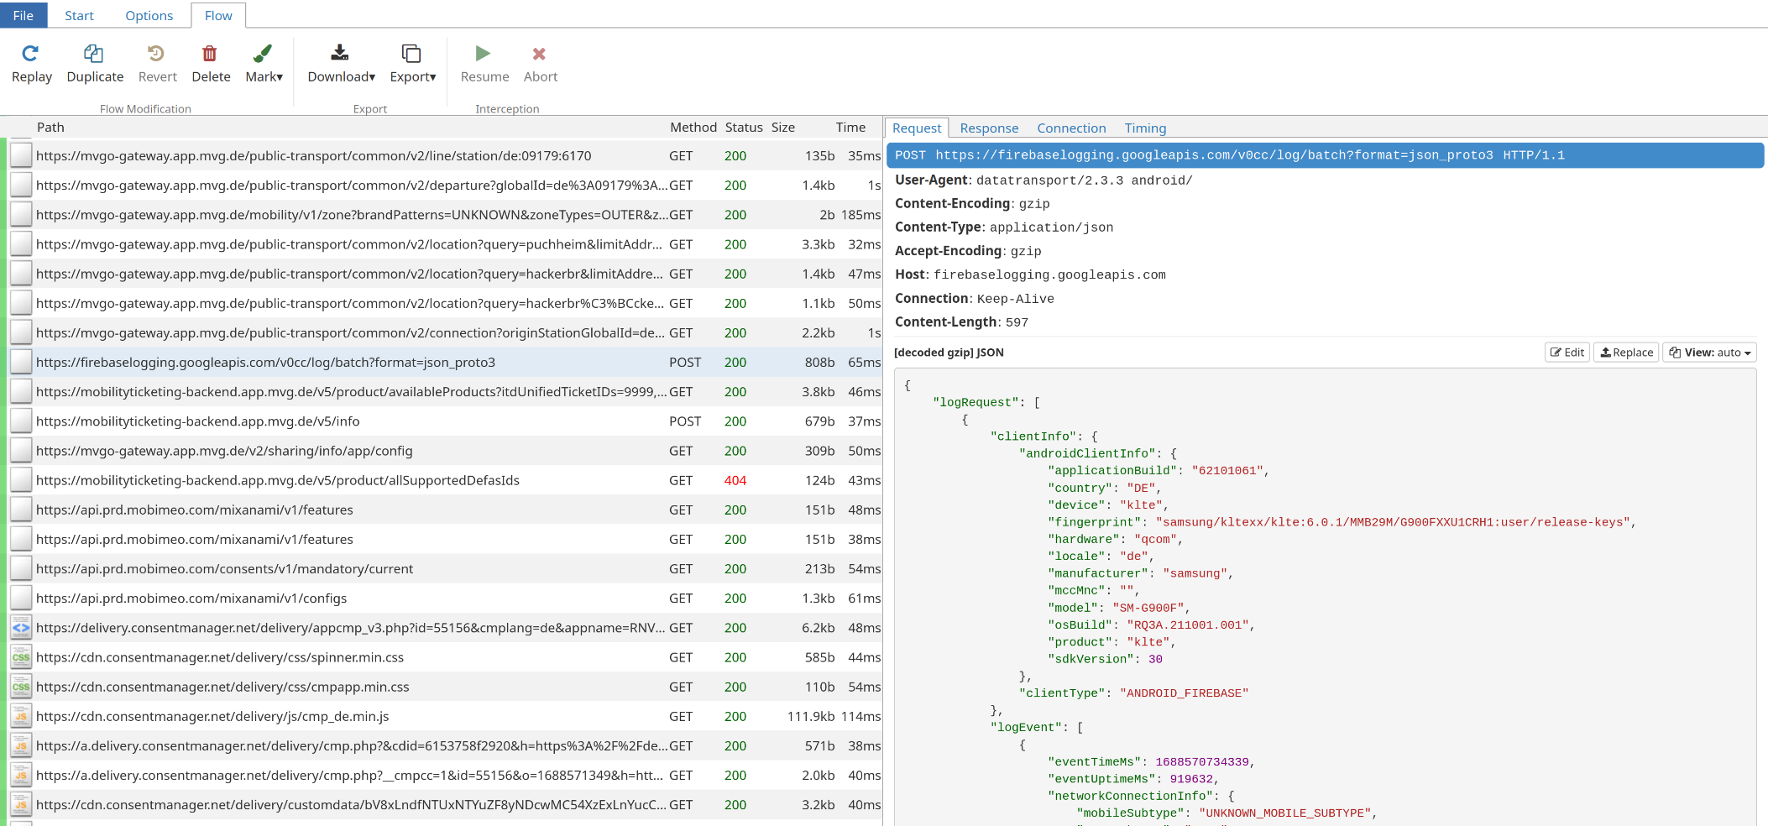
Task: Open the Mark dropdown menu
Action: 264,64
